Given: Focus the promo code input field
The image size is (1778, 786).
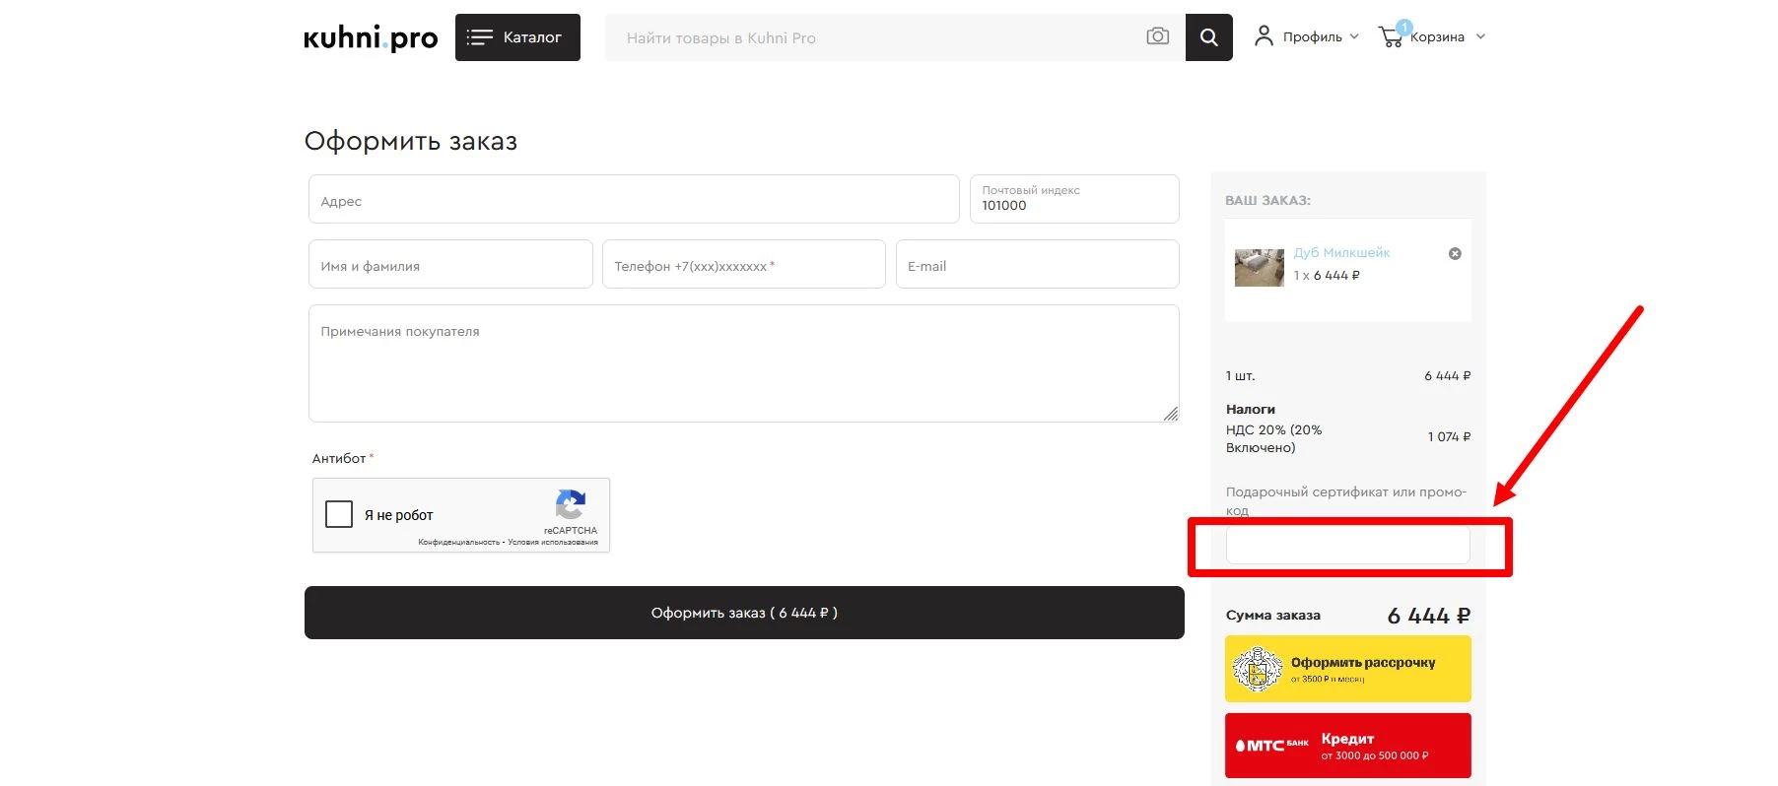Looking at the screenshot, I should (x=1347, y=545).
